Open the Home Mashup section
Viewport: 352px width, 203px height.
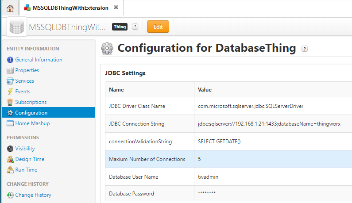pyautogui.click(x=32, y=123)
